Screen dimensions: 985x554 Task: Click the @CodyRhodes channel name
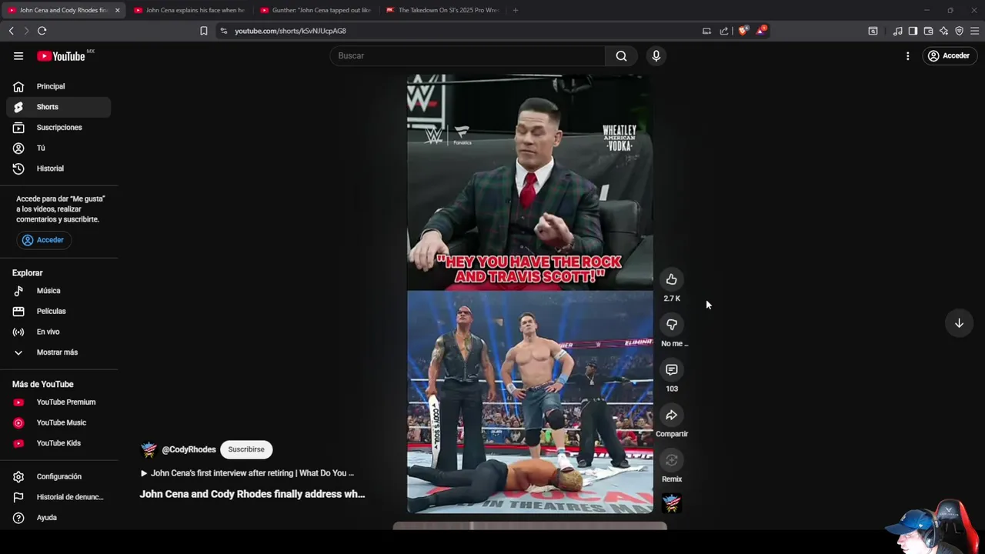pyautogui.click(x=189, y=449)
